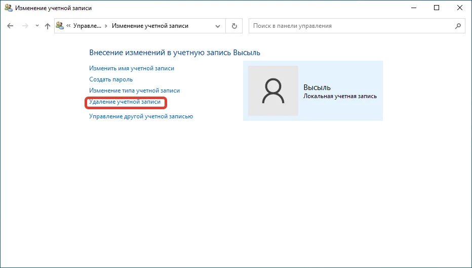Open 'Управление другой учетной записью' link
472x268 pixels.
tap(141, 116)
